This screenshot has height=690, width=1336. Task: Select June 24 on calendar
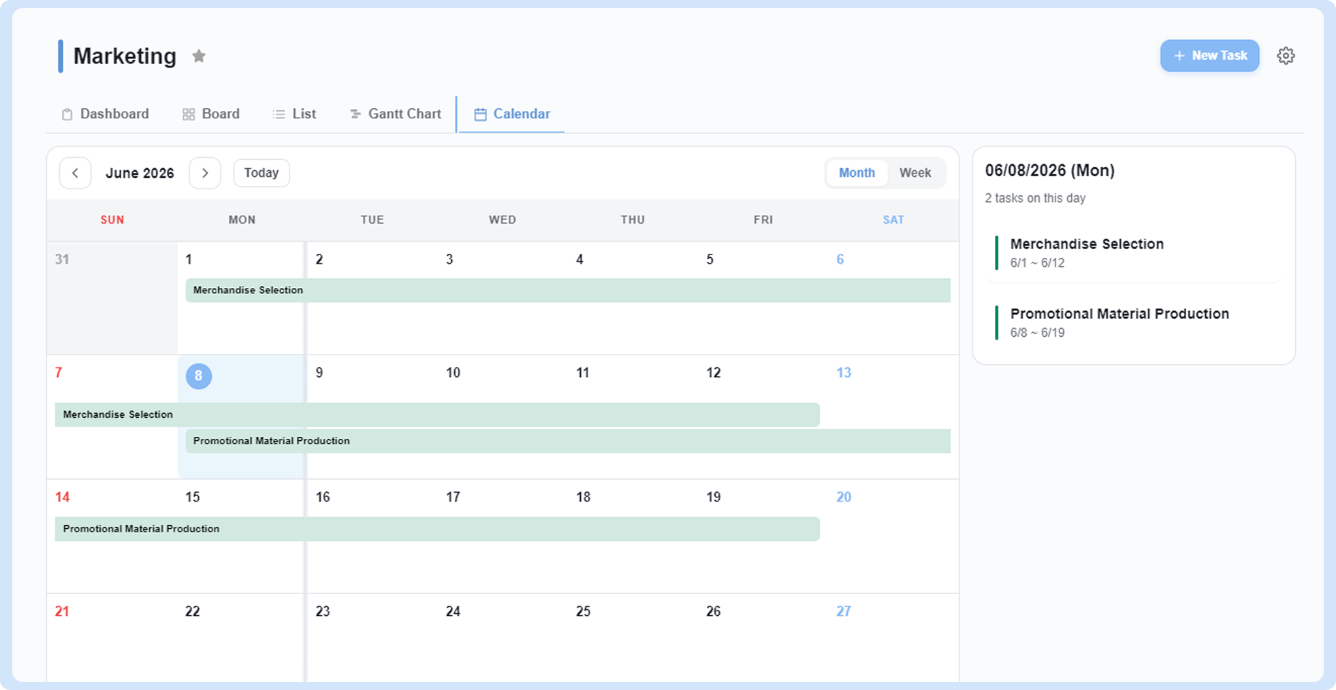click(x=453, y=611)
